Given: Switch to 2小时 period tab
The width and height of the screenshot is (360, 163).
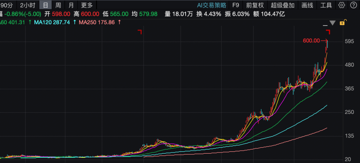Looking at the screenshot, I should click(x=28, y=5).
